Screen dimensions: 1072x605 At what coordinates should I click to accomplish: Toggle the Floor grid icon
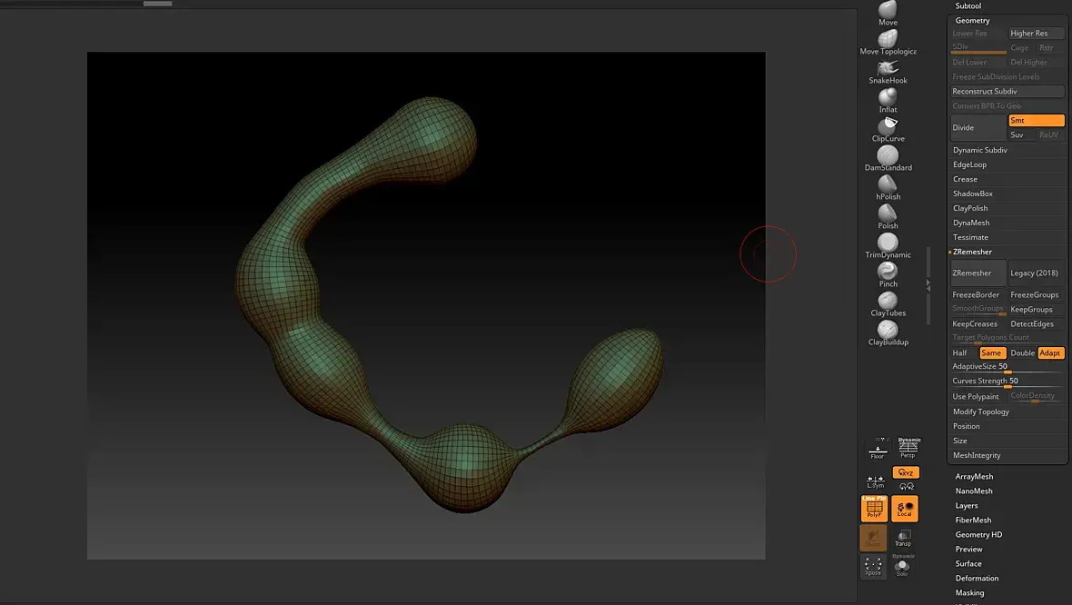click(878, 449)
